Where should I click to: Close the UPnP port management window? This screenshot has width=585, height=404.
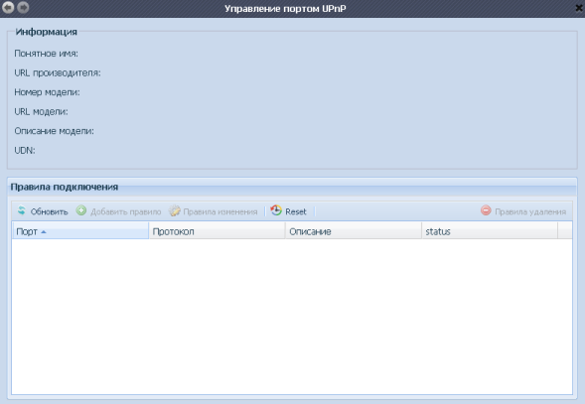click(x=579, y=8)
